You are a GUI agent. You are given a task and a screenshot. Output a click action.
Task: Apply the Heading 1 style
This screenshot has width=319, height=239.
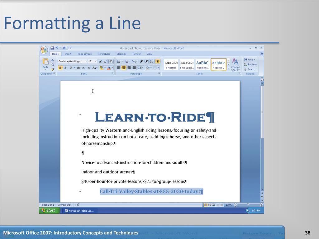point(202,65)
